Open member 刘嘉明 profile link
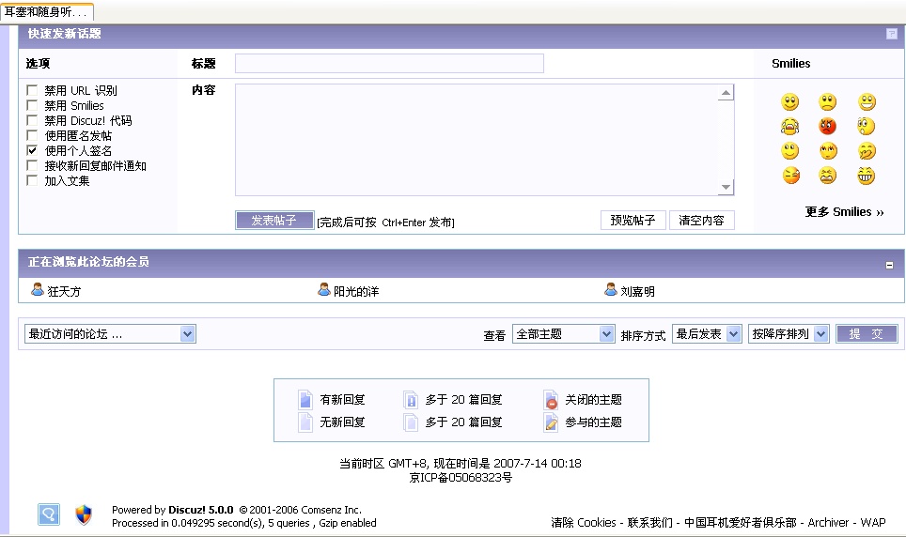 coord(637,292)
